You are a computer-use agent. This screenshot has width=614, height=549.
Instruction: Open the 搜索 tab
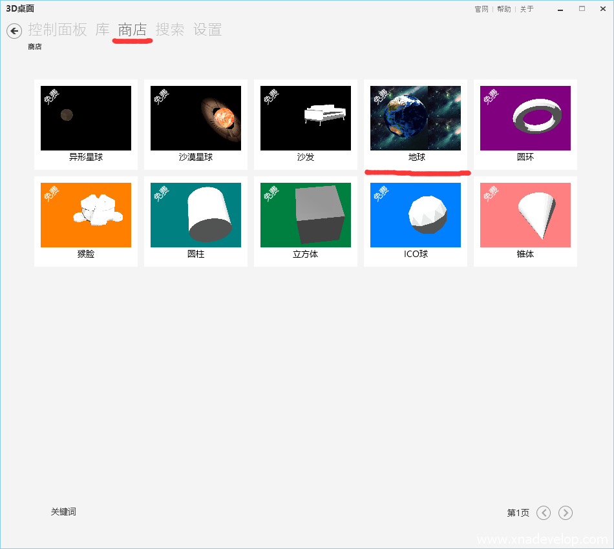click(x=170, y=30)
